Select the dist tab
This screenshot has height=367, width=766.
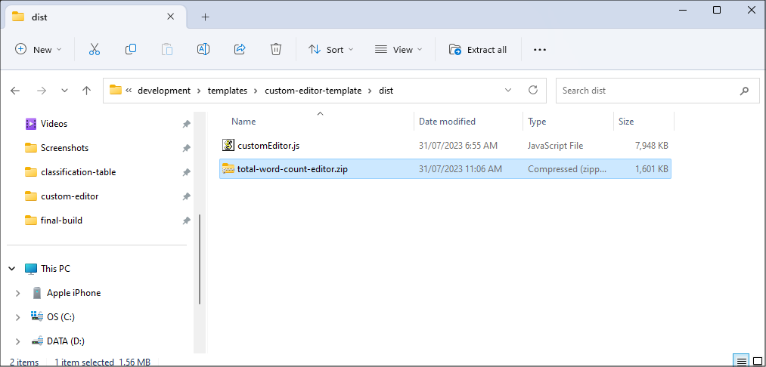(x=95, y=17)
